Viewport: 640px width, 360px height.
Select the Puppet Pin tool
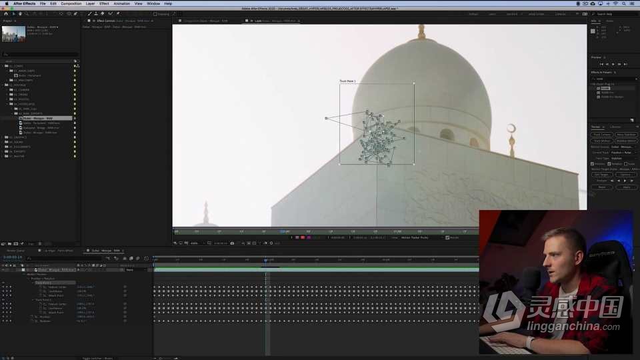(x=118, y=14)
